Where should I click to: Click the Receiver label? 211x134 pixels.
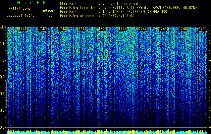68,12
